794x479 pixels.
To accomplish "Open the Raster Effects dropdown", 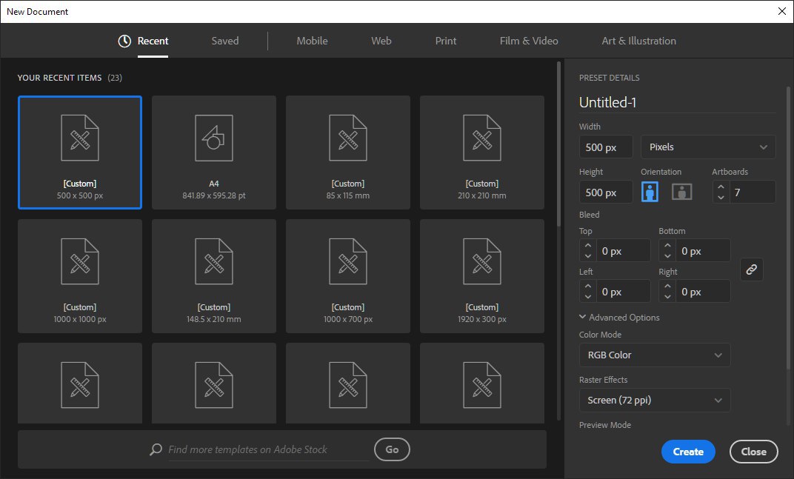I will pyautogui.click(x=655, y=400).
